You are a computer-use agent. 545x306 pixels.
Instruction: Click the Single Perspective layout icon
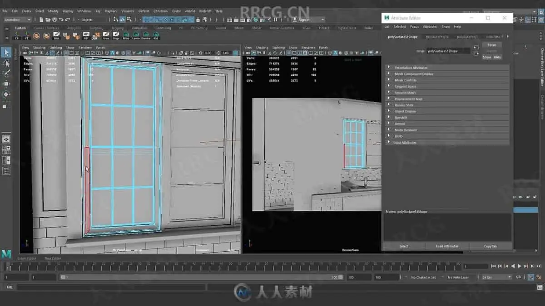[x=6, y=140]
